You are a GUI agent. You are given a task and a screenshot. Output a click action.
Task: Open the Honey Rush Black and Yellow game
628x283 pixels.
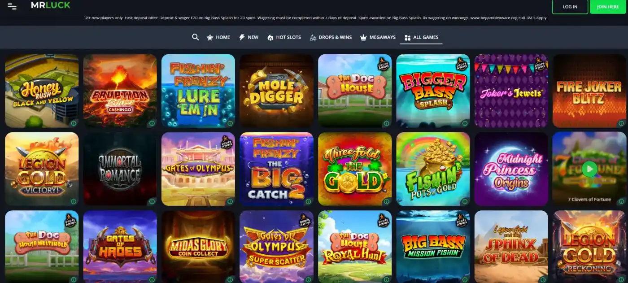tap(42, 91)
